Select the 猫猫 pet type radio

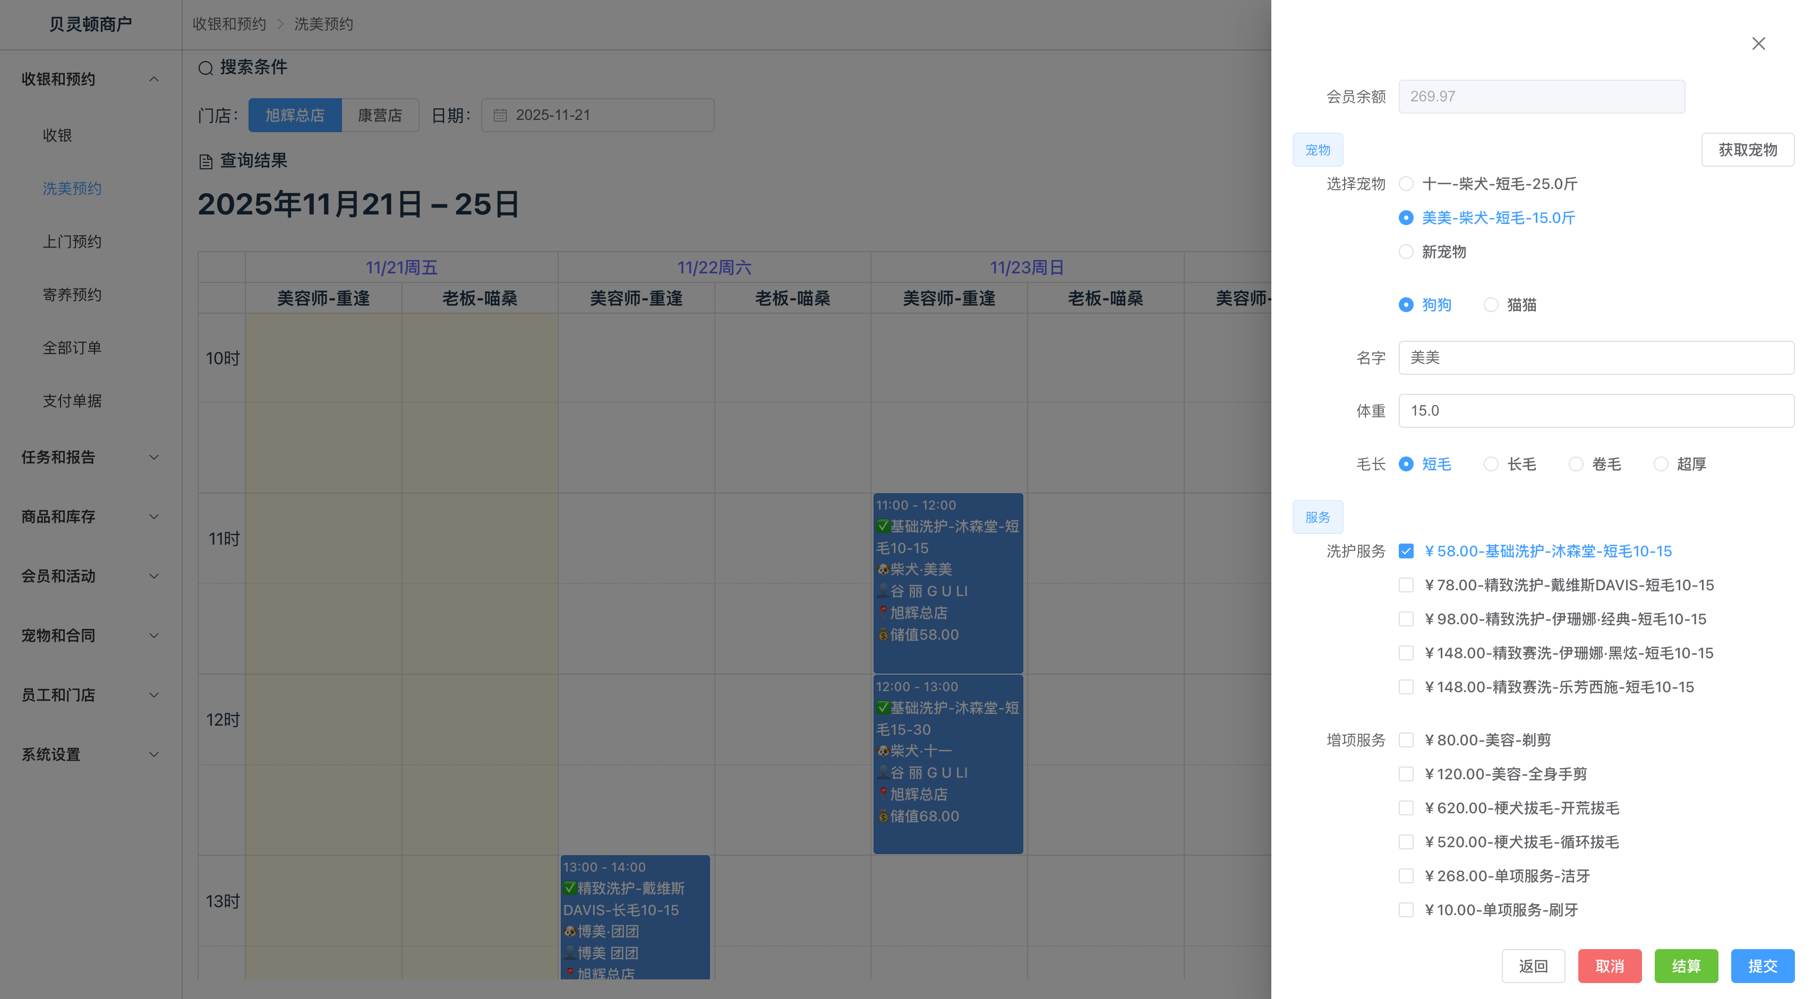[x=1490, y=305]
